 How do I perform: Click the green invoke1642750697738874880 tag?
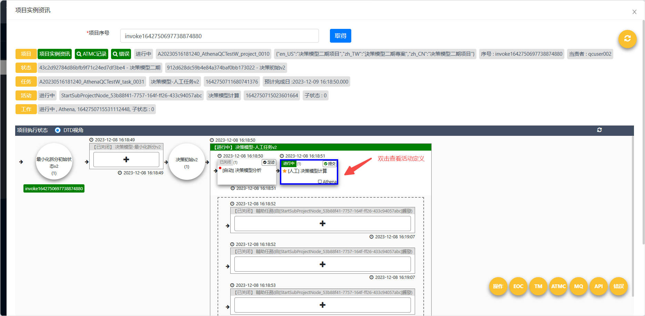[x=54, y=188]
